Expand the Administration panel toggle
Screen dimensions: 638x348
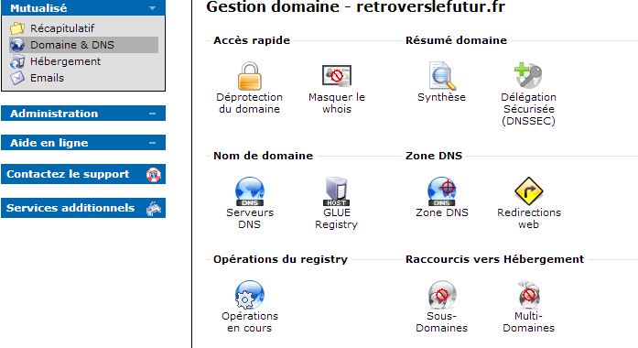153,114
